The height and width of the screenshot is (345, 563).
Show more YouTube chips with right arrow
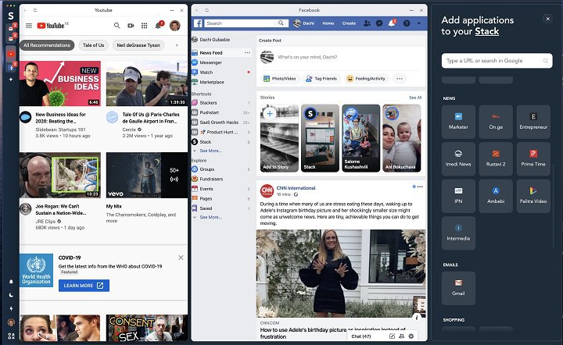[x=177, y=45]
